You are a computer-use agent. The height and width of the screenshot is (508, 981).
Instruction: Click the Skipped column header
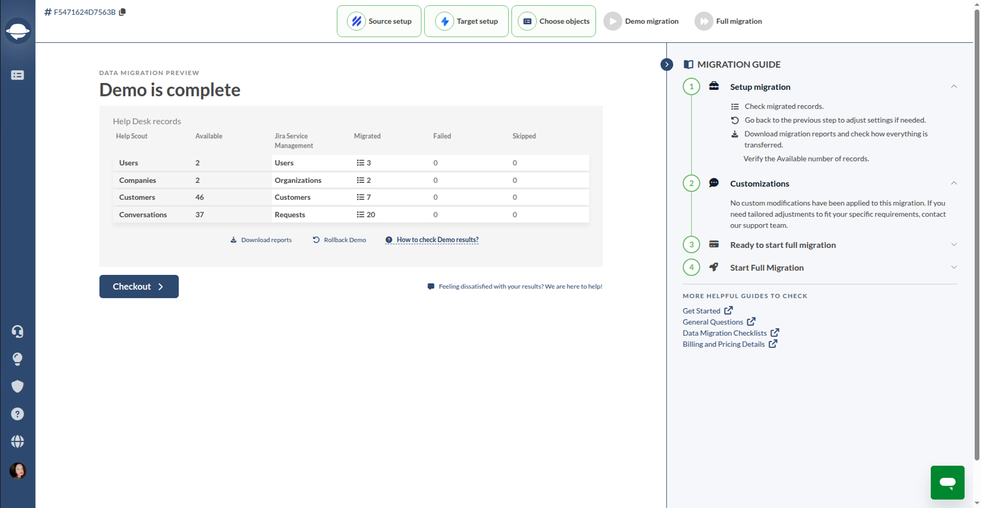click(524, 136)
